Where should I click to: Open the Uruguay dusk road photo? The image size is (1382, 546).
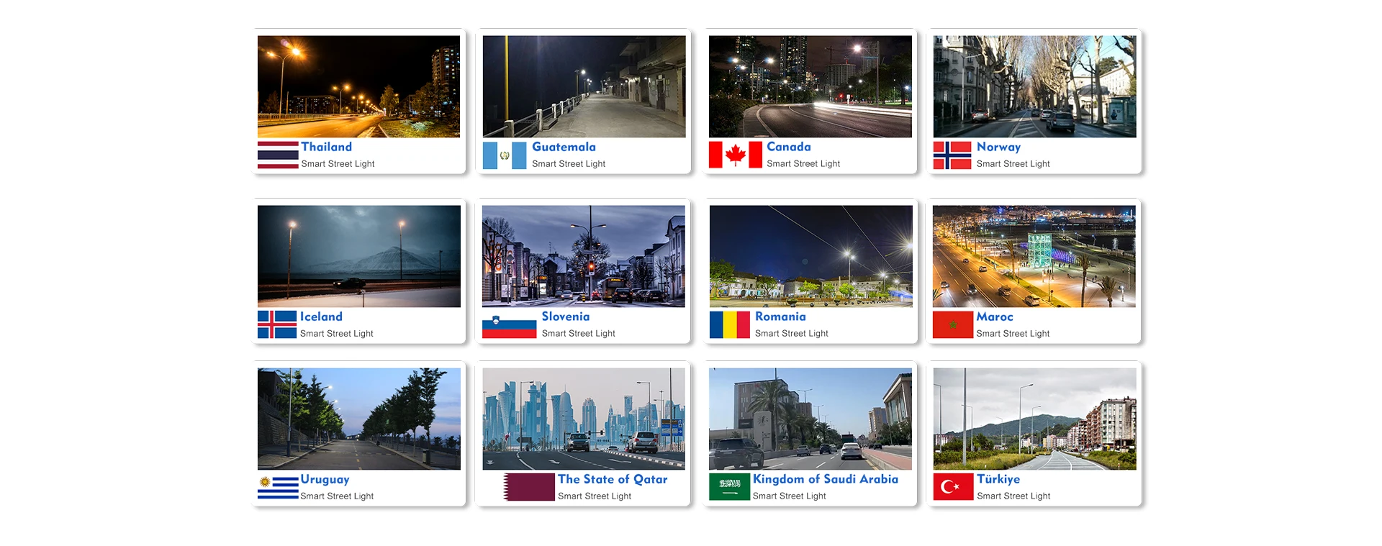click(359, 419)
